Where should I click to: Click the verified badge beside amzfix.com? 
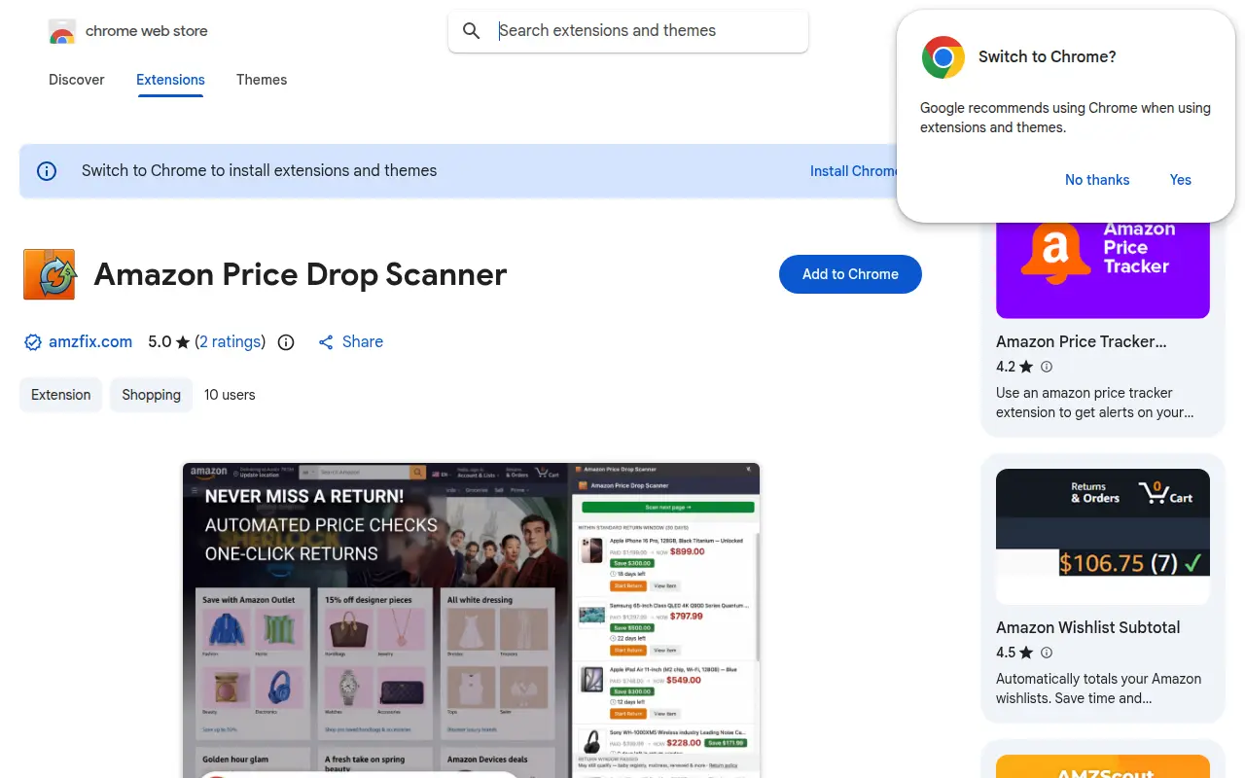point(33,342)
